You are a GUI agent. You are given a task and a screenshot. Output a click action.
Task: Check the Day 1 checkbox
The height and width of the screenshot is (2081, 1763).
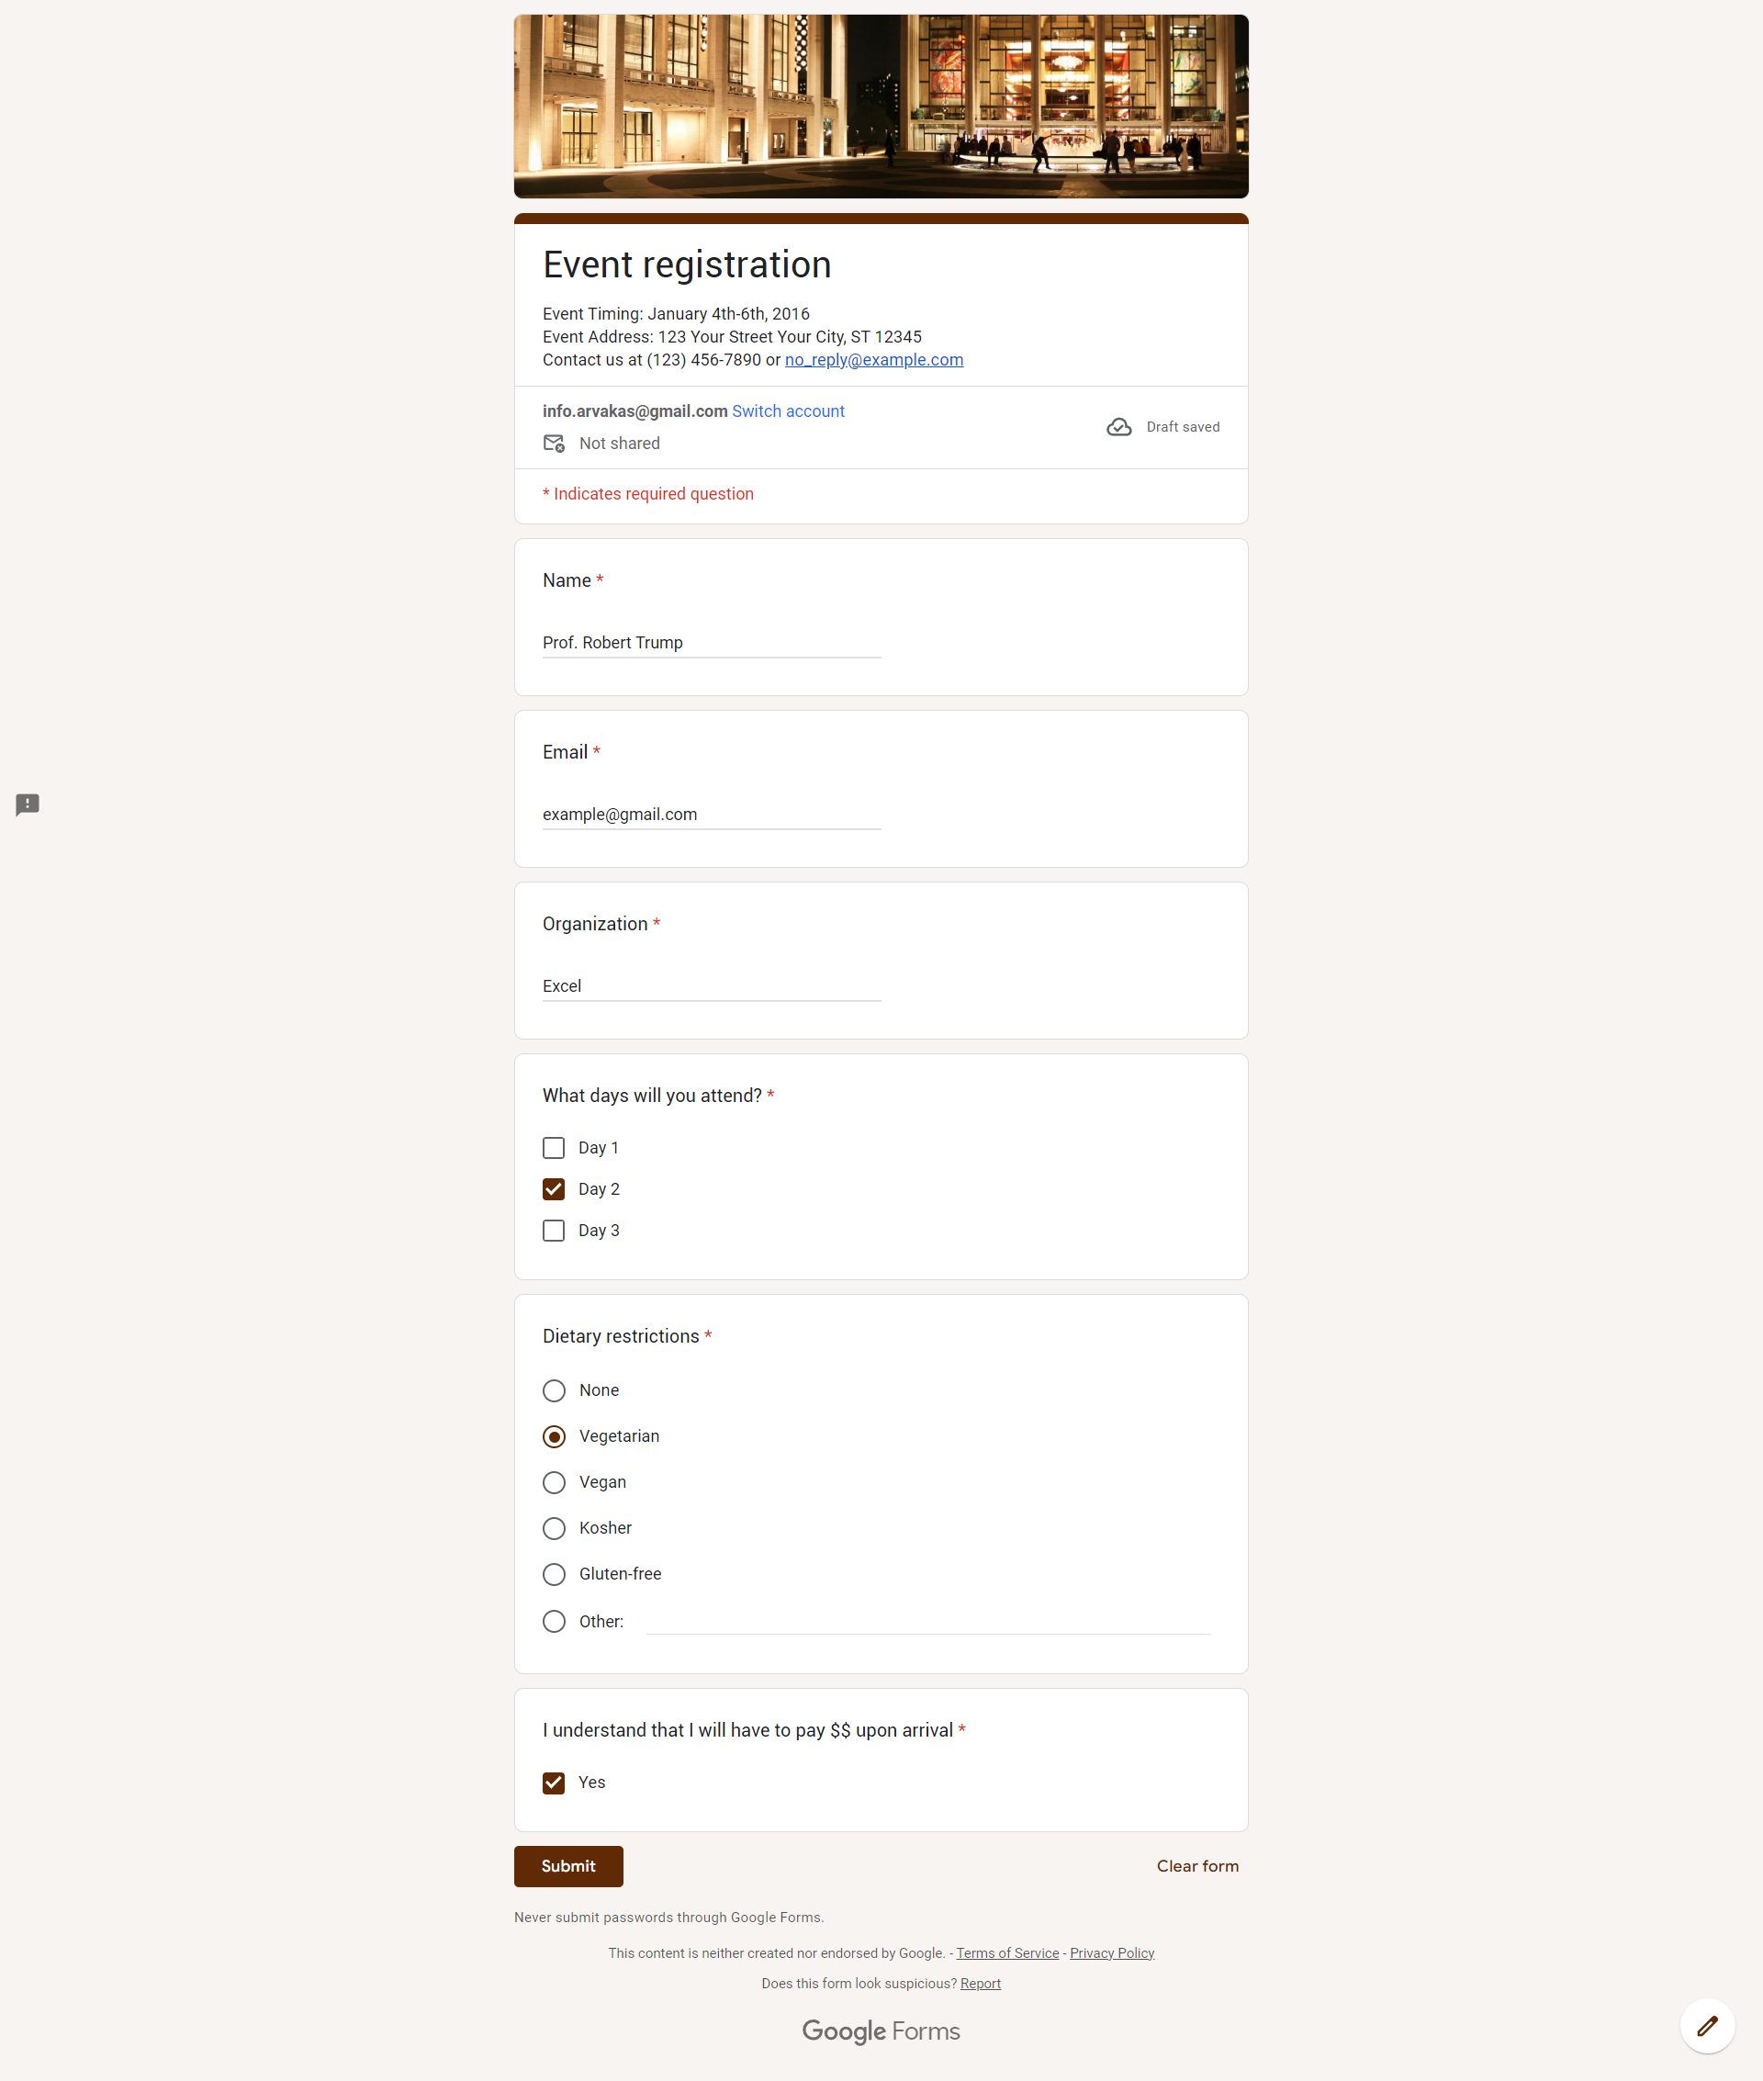coord(554,1147)
